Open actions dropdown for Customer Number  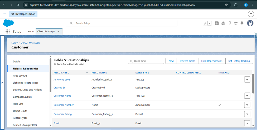point(247,105)
